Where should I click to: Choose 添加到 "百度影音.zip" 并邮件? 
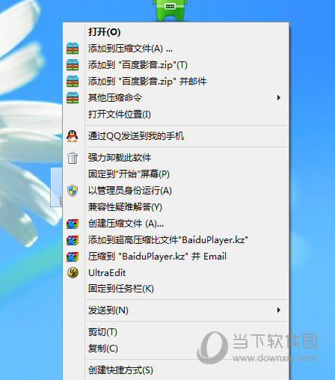[176, 82]
